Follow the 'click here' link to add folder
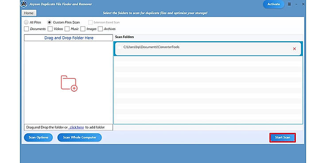 click(x=76, y=127)
